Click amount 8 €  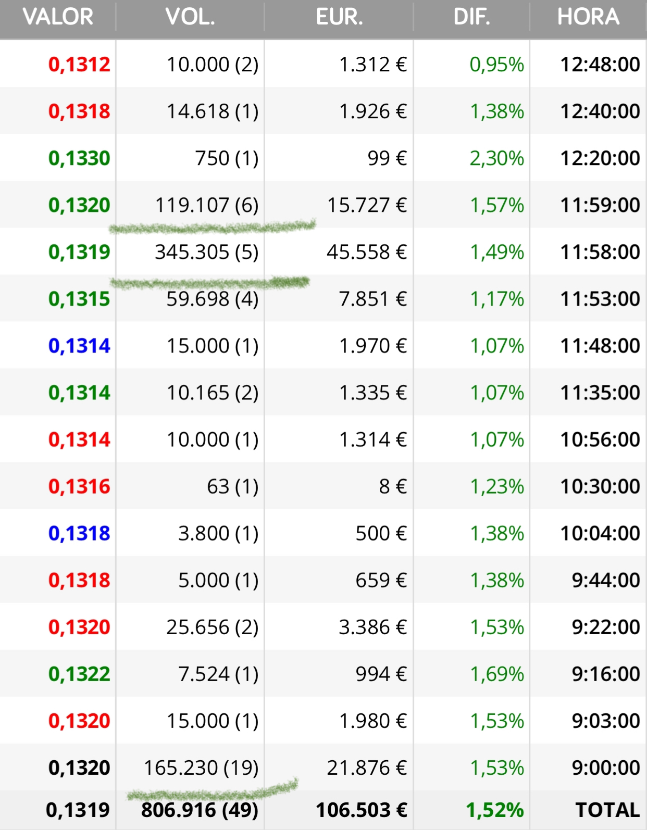pos(393,486)
